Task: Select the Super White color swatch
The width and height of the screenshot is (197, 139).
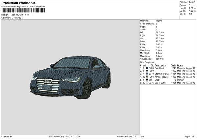Action: pyautogui.click(x=147, y=83)
